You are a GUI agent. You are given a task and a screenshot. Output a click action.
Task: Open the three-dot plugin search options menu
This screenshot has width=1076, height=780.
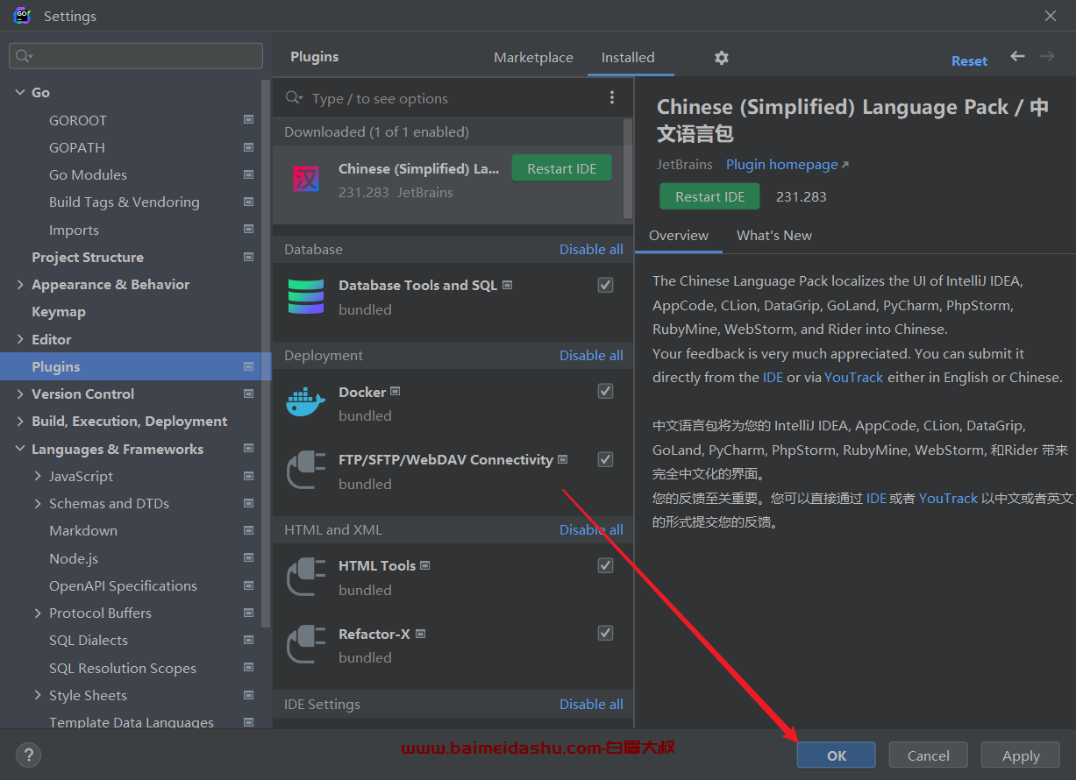click(x=612, y=98)
